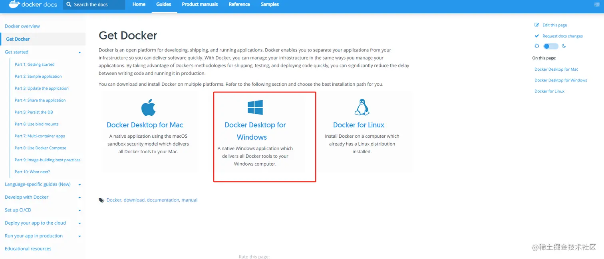Open Docker overview in sidebar
604x259 pixels.
tap(22, 26)
